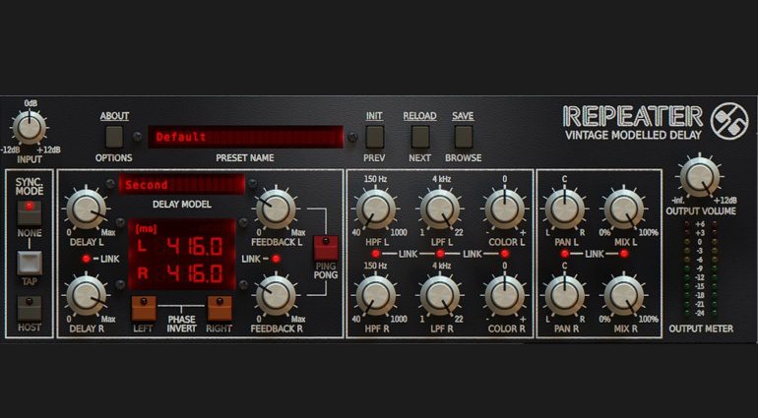This screenshot has height=418, width=758.
Task: Click the Feedback R knob
Action: (x=277, y=294)
